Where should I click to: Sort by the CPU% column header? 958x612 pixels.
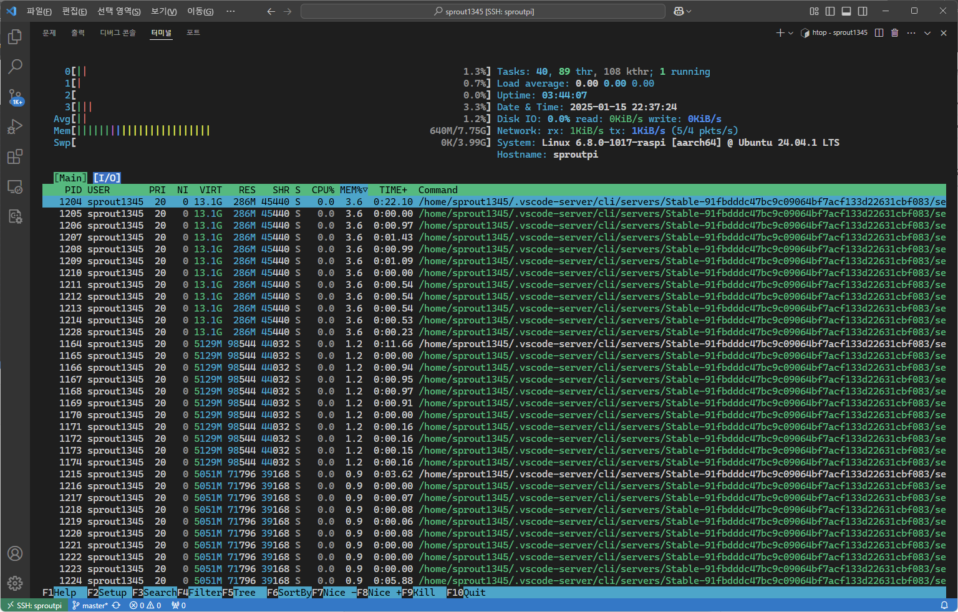point(323,190)
